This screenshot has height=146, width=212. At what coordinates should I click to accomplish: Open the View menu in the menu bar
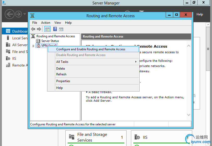tap(58, 23)
